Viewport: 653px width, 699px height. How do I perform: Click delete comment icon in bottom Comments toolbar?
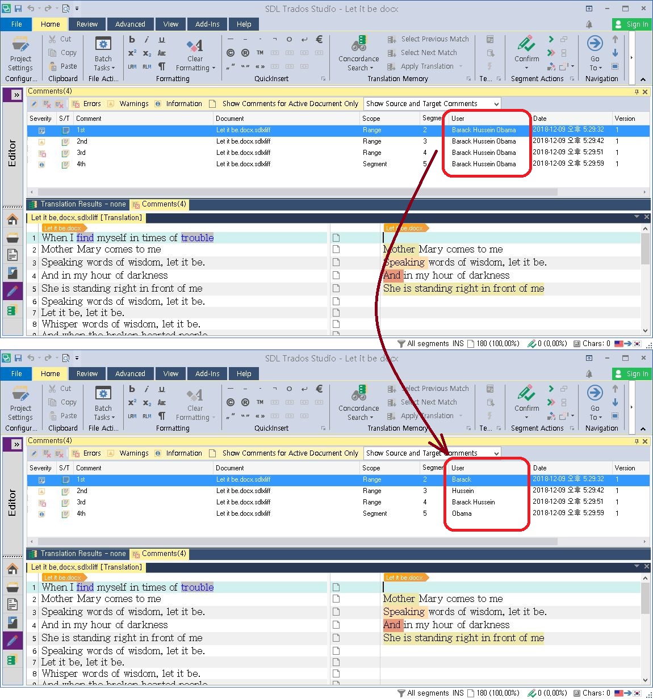coord(47,453)
